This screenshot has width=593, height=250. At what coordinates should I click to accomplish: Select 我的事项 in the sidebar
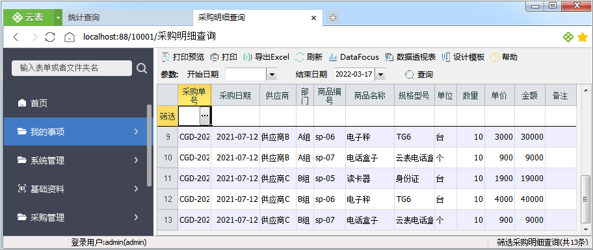79,132
